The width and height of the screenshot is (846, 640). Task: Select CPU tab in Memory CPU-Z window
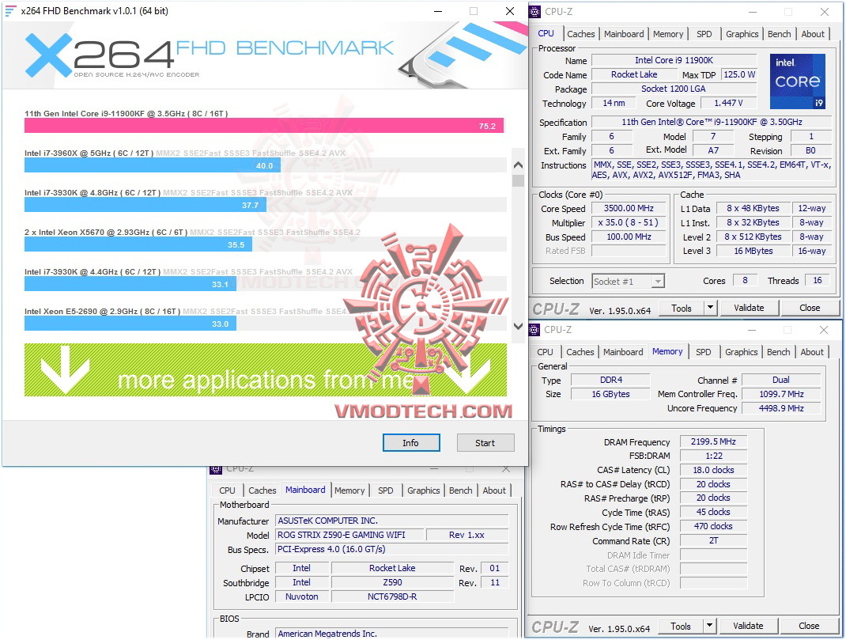545,352
